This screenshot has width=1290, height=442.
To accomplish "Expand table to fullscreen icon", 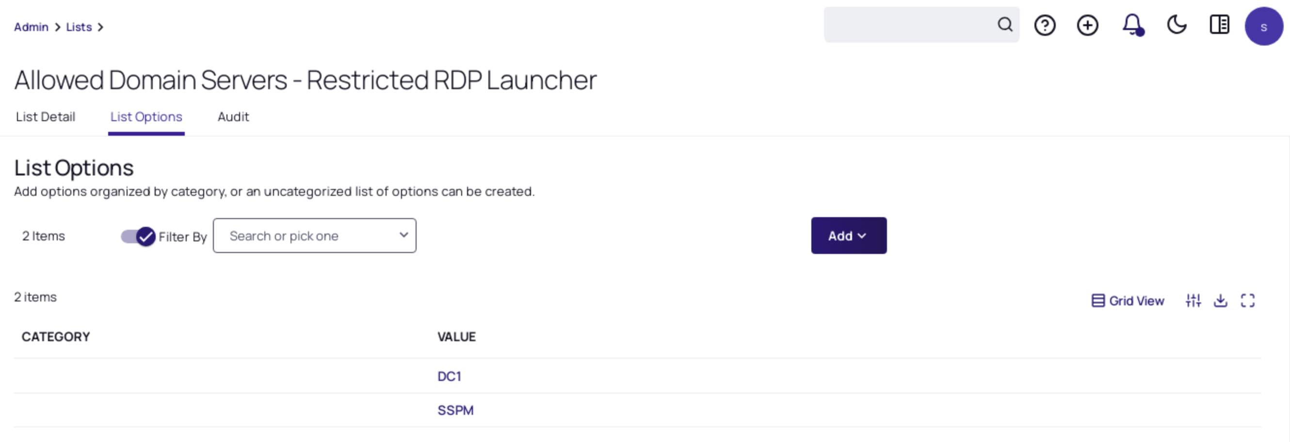I will 1247,300.
